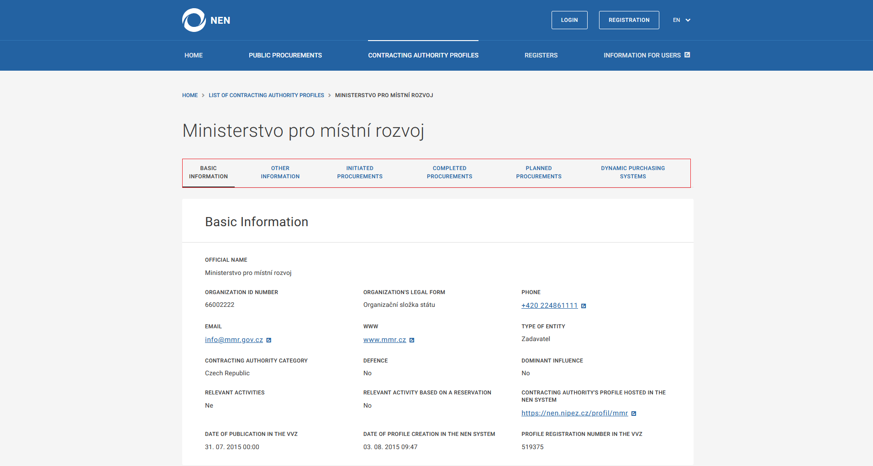The image size is (873, 466).
Task: Go to HOME in the main navigation
Action: 194,55
